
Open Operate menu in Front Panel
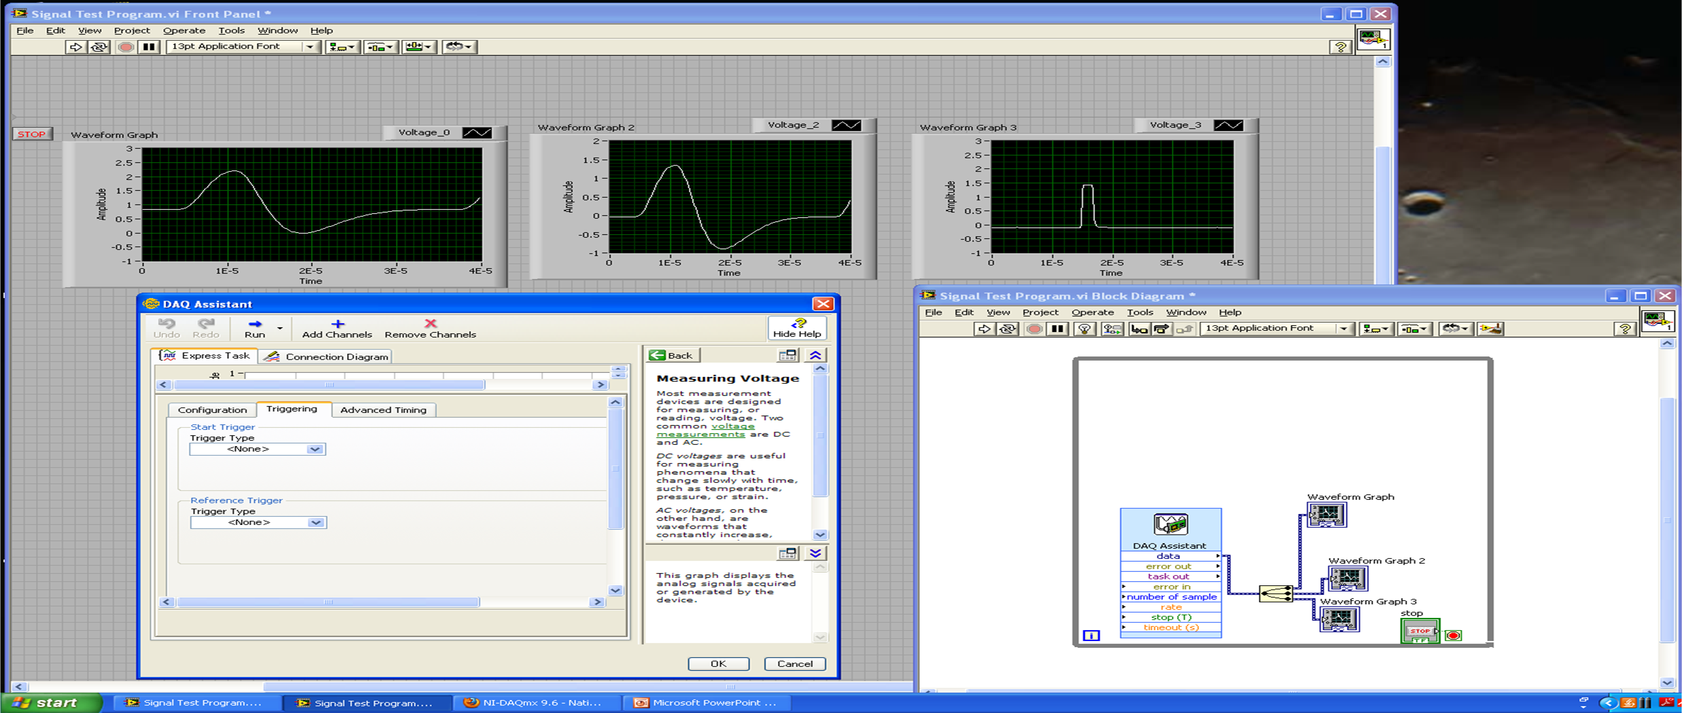(184, 31)
